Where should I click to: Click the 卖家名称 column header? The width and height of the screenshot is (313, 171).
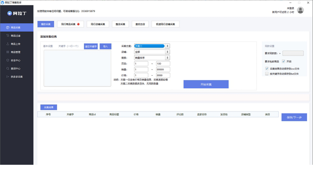pos(202,114)
